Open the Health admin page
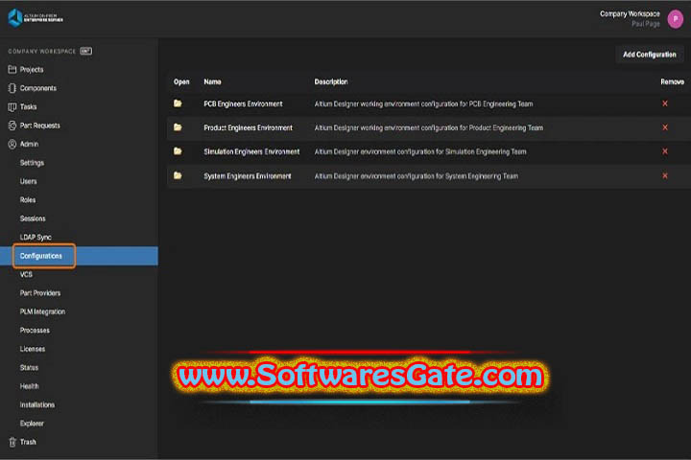The width and height of the screenshot is (691, 460). click(29, 386)
